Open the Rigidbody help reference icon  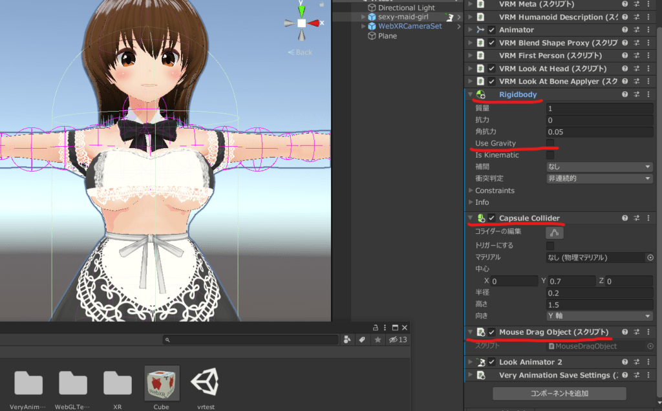point(625,94)
